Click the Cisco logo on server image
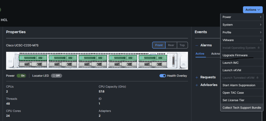 (10, 61)
